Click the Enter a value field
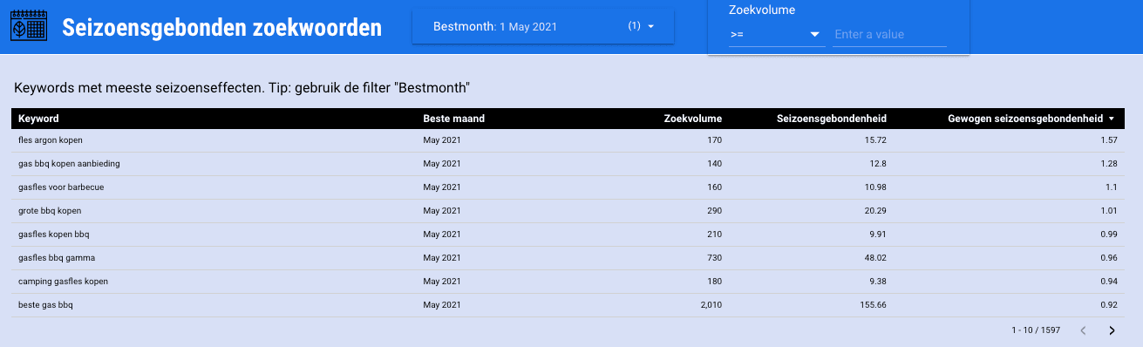Screen dimensions: 1143x347 coord(889,35)
